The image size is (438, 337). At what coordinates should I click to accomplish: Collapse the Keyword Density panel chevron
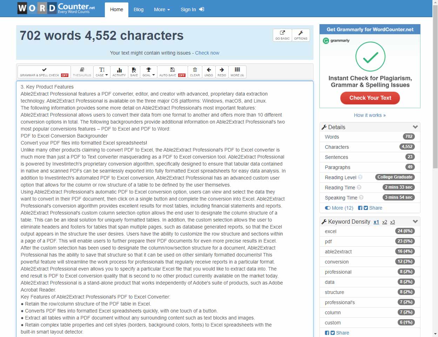415,222
